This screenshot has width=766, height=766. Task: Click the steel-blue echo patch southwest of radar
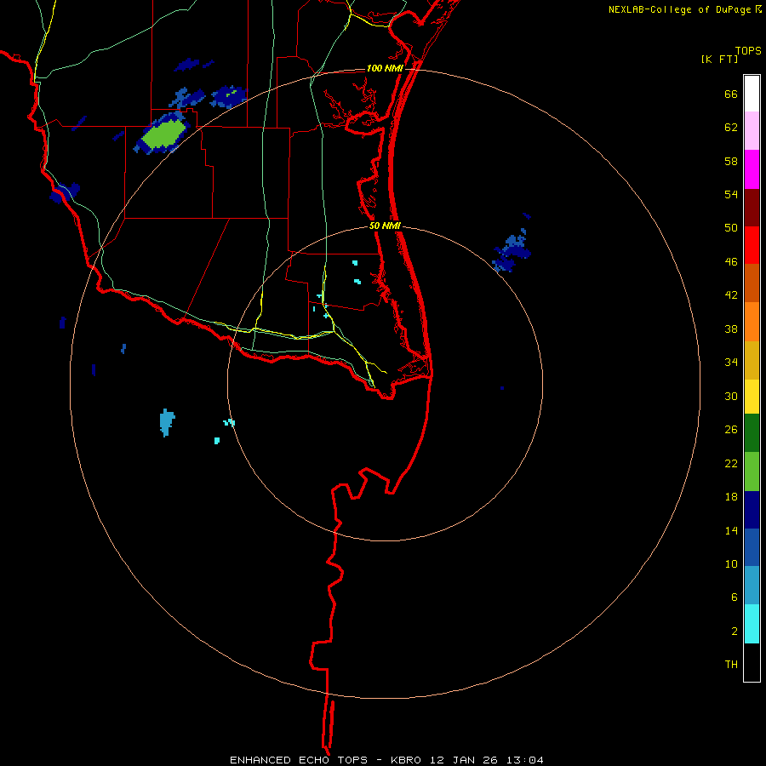pyautogui.click(x=167, y=422)
